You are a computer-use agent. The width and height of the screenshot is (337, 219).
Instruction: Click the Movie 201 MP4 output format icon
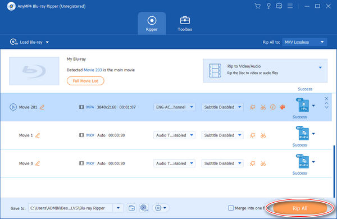tap(303, 105)
